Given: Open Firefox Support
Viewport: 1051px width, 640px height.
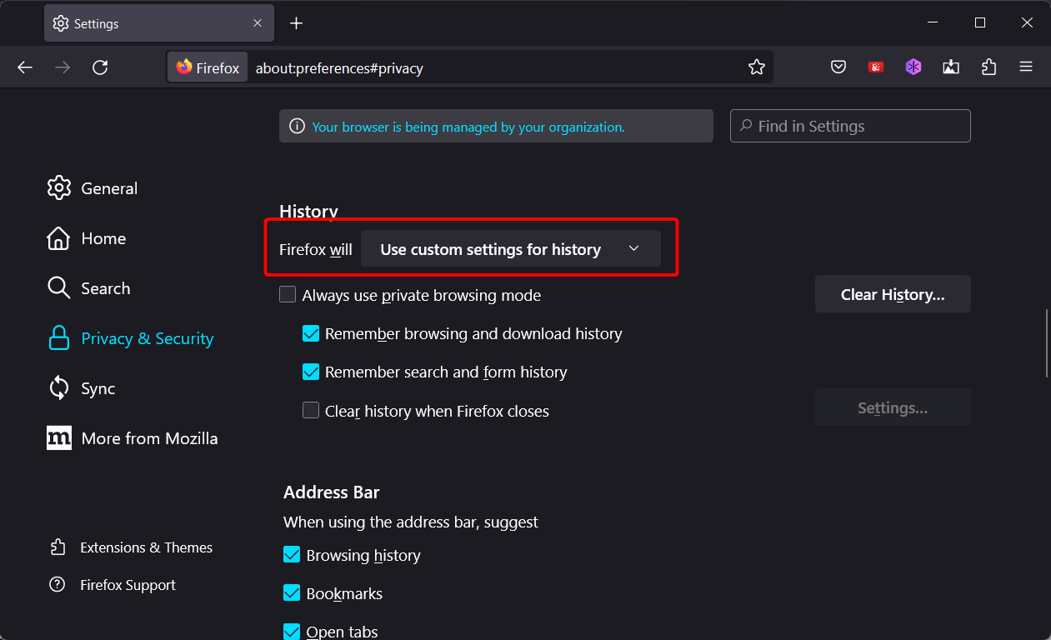Looking at the screenshot, I should coord(113,585).
